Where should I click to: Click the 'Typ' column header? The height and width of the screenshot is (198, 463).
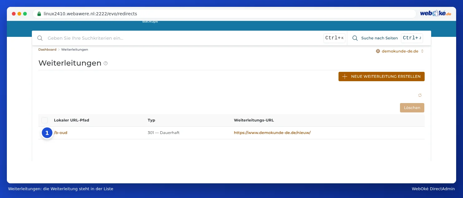click(x=151, y=120)
